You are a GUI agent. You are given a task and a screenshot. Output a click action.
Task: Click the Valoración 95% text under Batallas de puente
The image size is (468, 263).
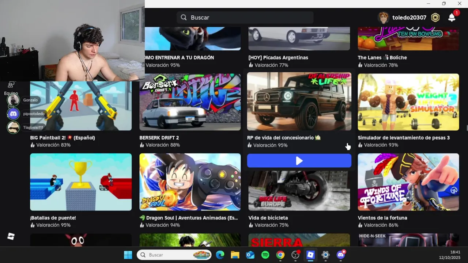coord(53,225)
